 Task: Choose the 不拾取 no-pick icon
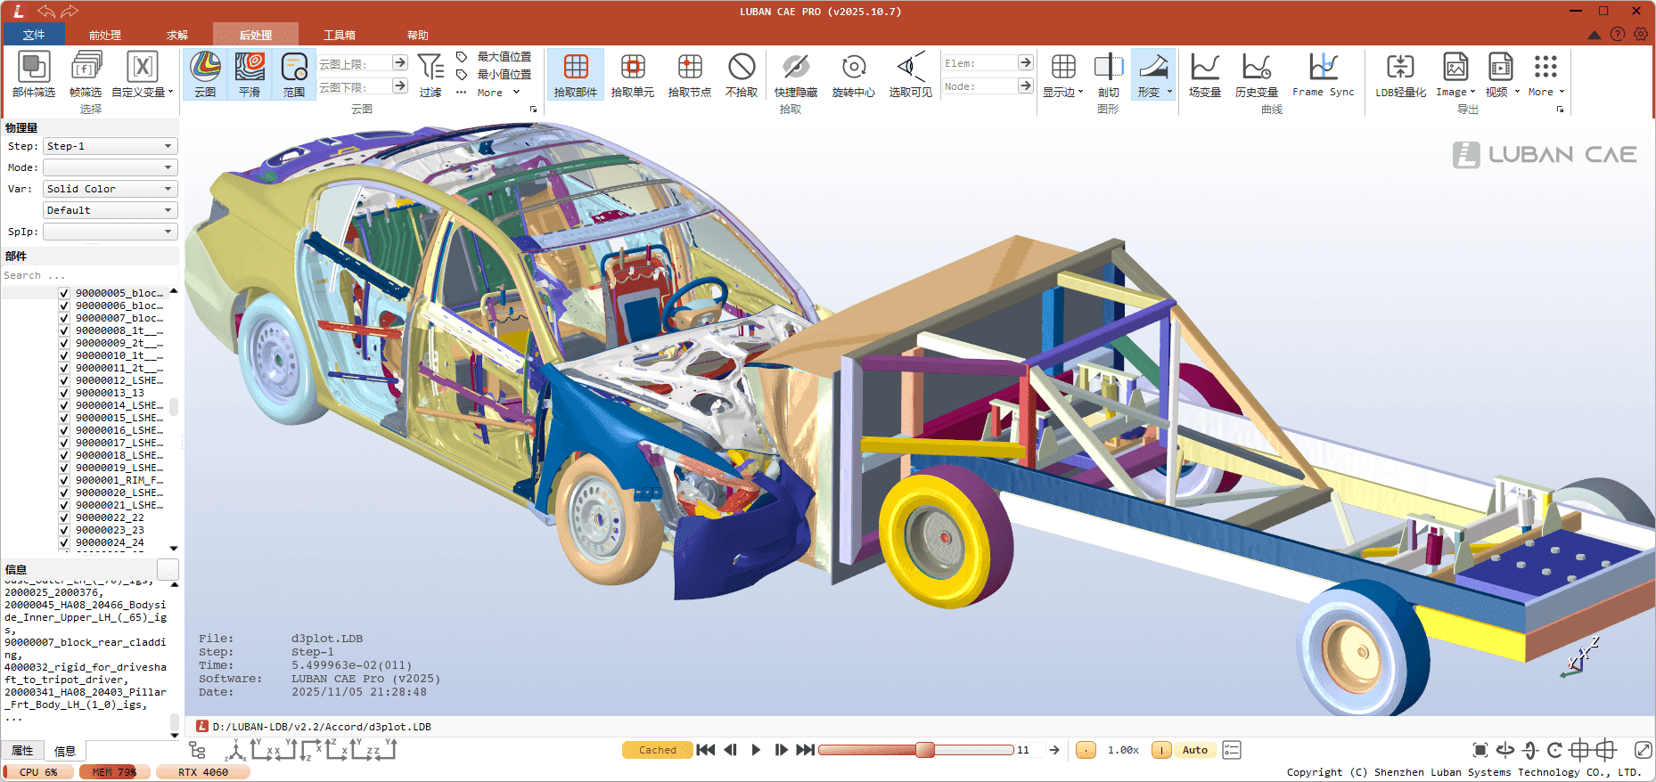[741, 74]
